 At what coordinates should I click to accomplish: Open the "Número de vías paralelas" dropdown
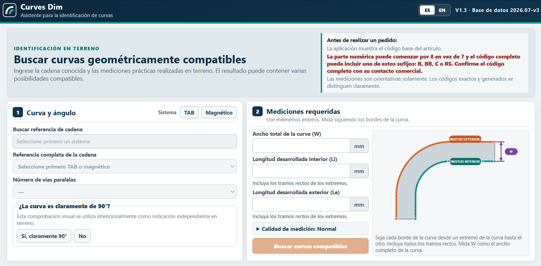click(125, 191)
